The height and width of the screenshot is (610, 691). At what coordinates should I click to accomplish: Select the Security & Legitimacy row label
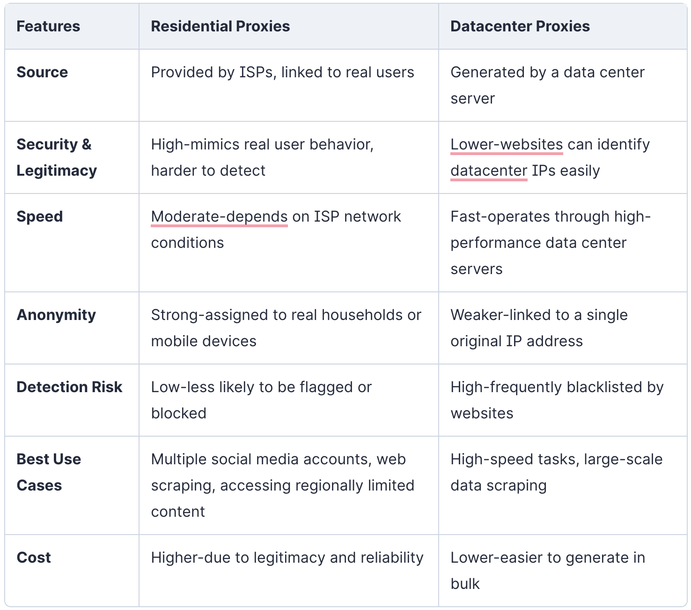[57, 157]
